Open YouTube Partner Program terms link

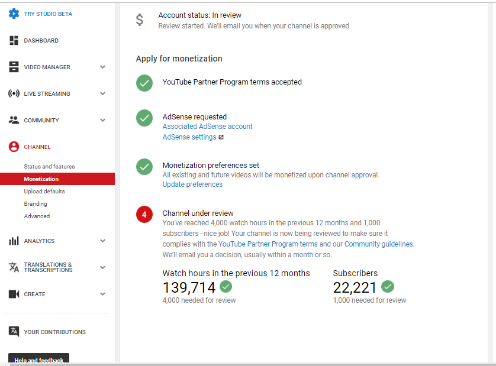(x=268, y=244)
